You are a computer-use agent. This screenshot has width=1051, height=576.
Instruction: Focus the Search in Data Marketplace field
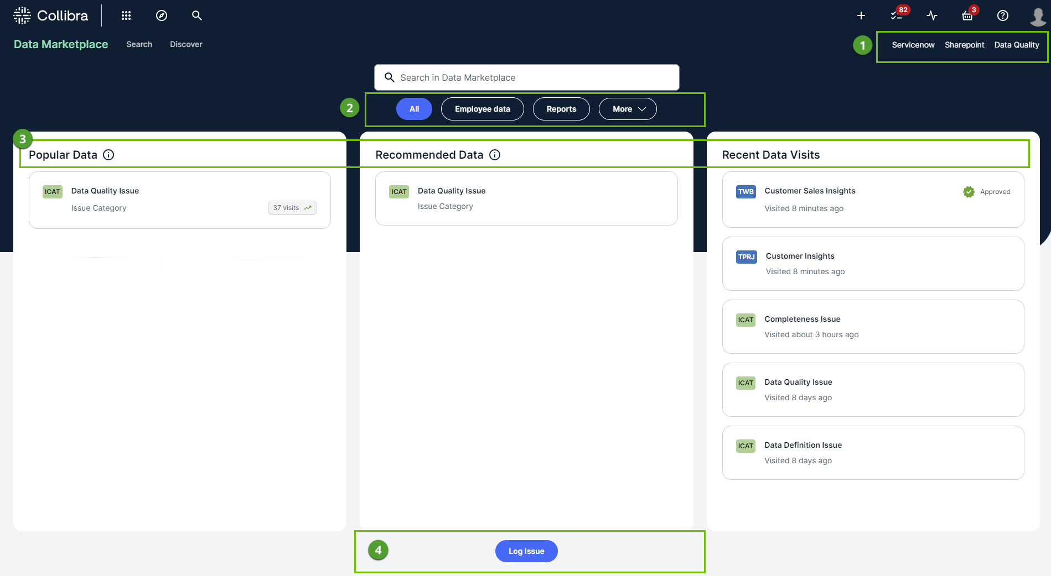(x=526, y=77)
